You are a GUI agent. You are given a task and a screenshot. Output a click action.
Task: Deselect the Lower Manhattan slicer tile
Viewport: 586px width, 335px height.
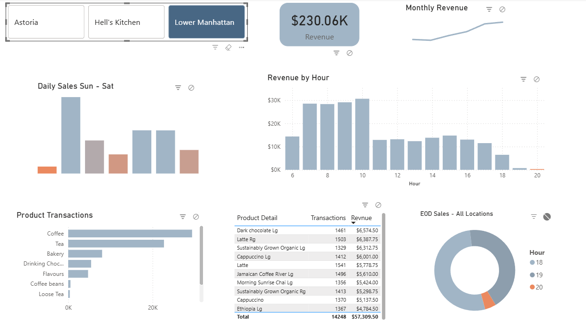tap(206, 22)
